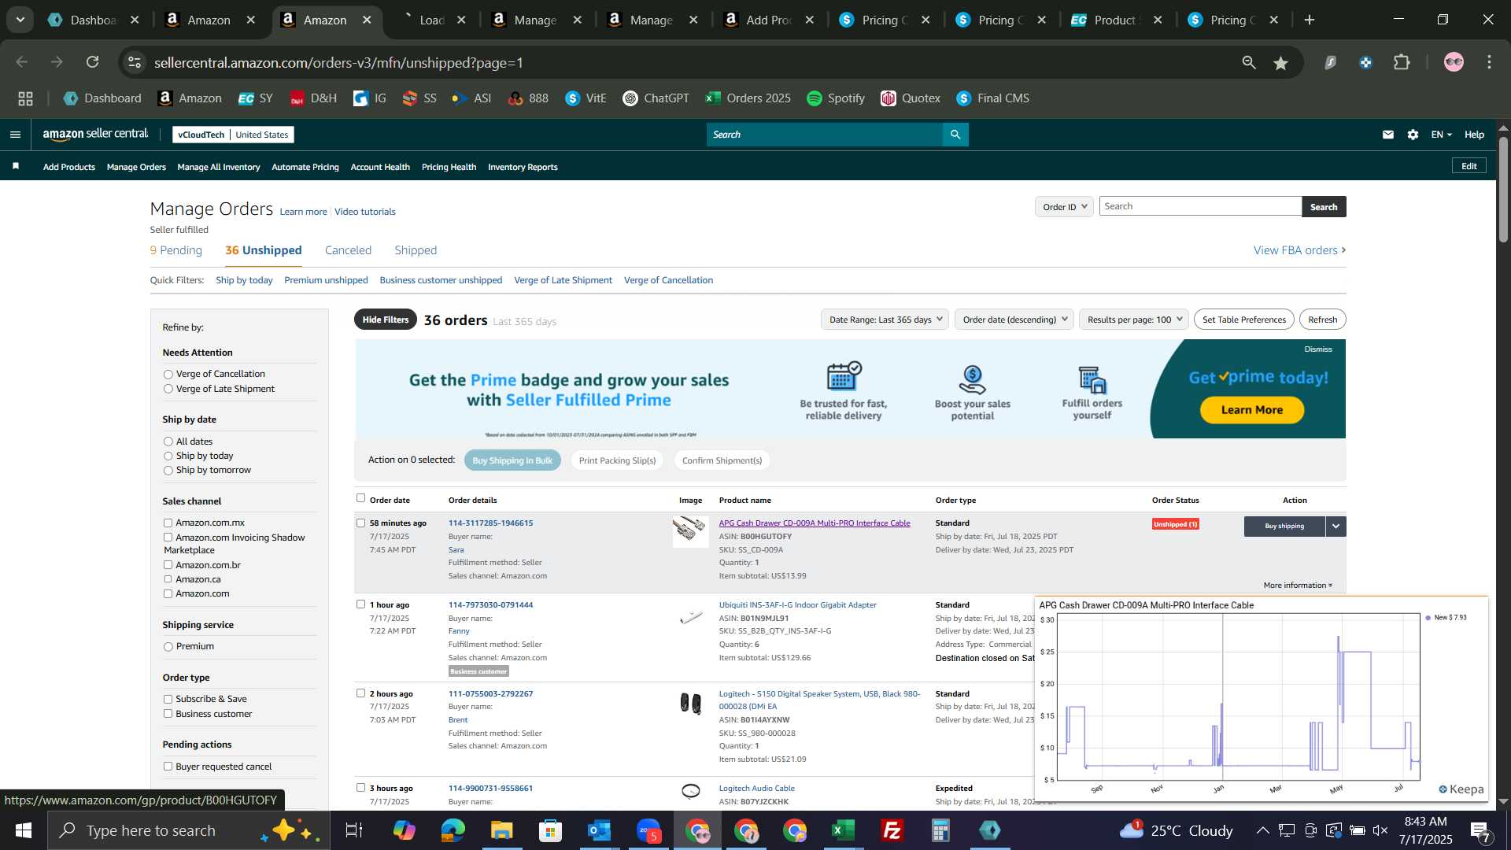Open the Windows Start menu
This screenshot has height=850, width=1511.
[x=23, y=830]
